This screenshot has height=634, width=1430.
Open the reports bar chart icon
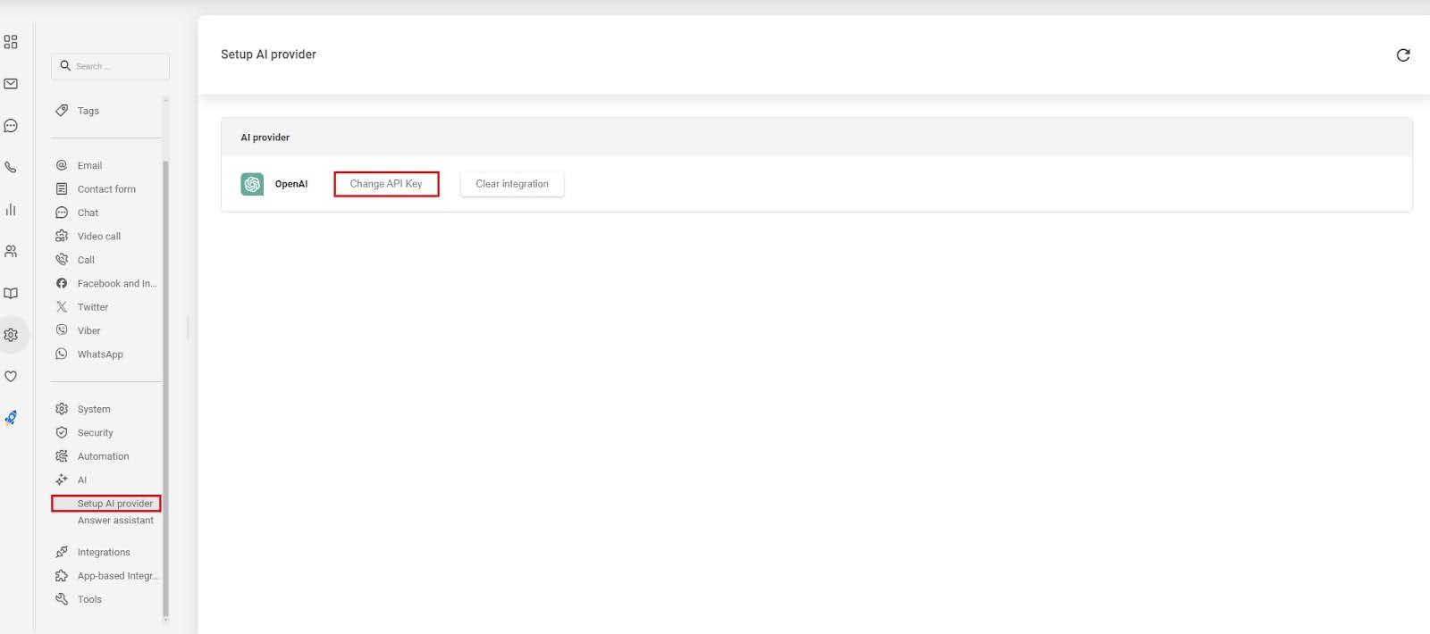point(11,209)
